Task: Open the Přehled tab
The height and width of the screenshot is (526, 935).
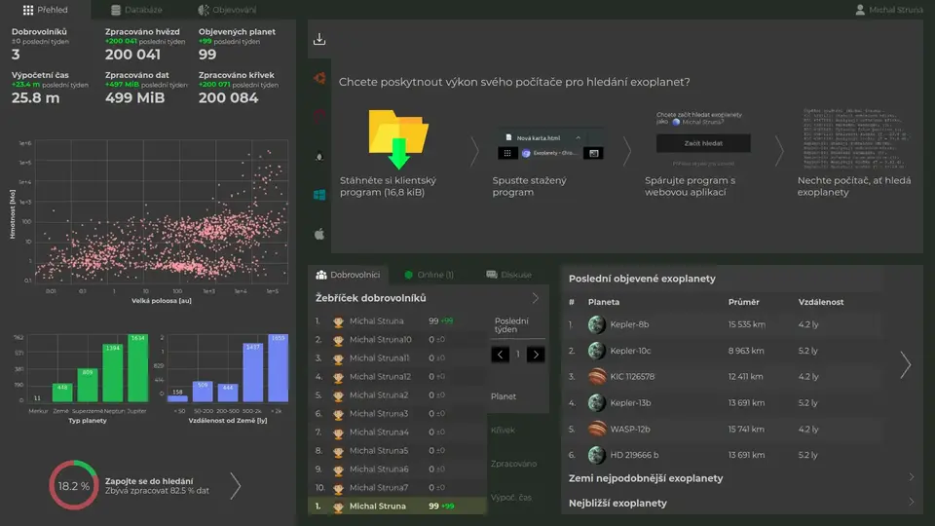Action: (x=46, y=10)
